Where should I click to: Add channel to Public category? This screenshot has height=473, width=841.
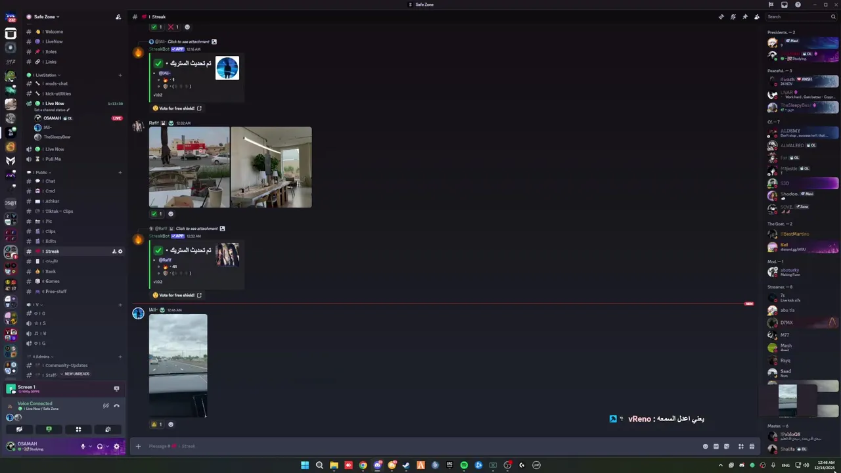(x=120, y=172)
